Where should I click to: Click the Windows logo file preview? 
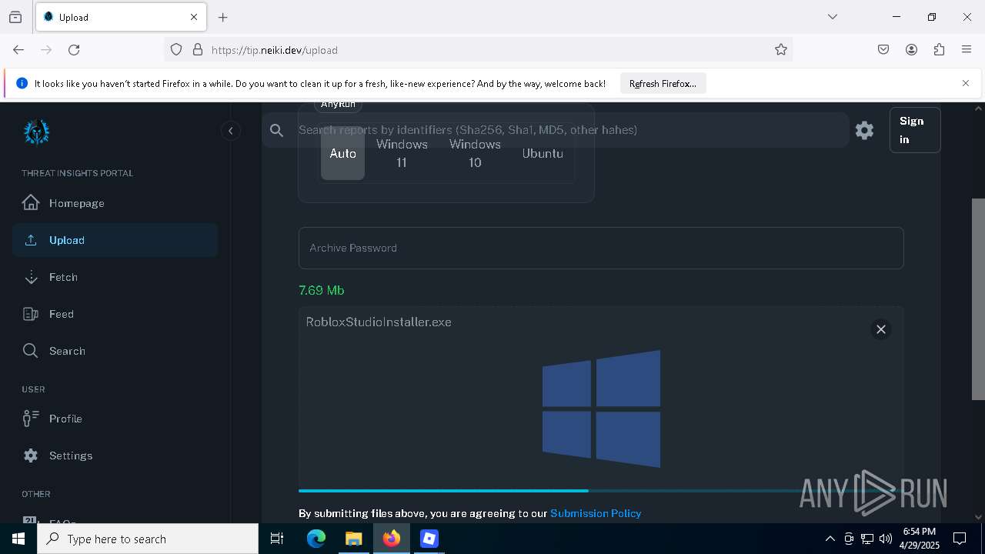click(x=601, y=409)
